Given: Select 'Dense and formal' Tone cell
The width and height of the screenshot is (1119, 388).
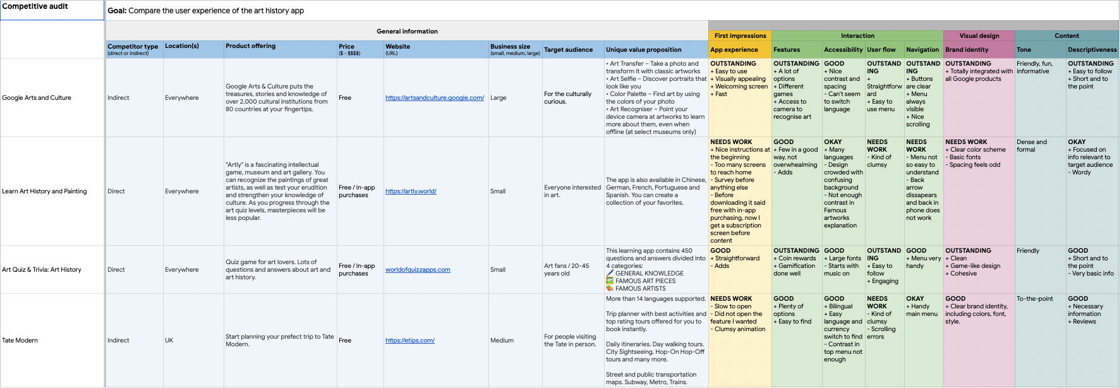Looking at the screenshot, I should coord(1041,191).
